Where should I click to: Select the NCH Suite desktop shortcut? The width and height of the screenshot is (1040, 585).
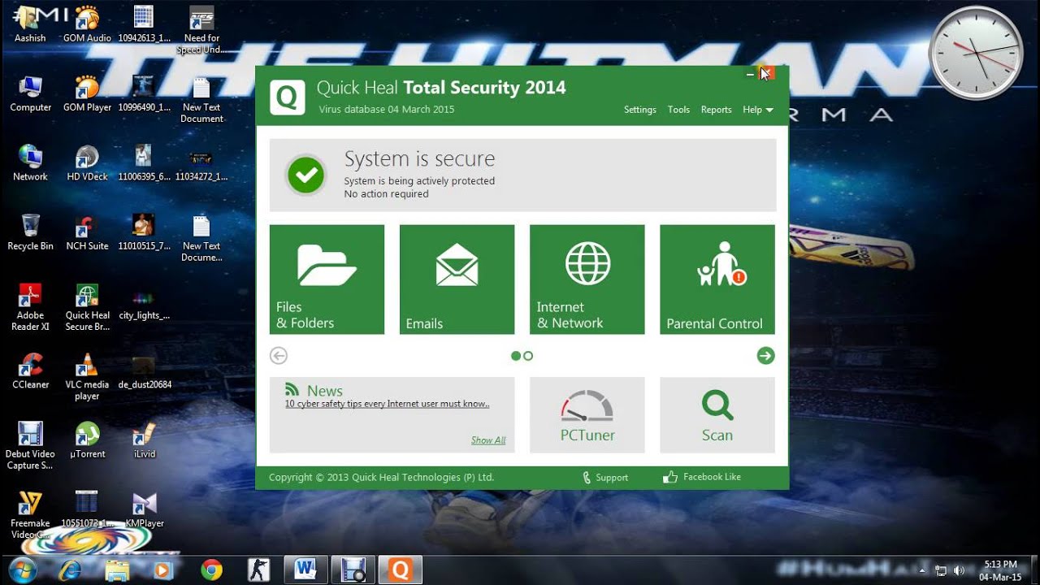(x=87, y=232)
